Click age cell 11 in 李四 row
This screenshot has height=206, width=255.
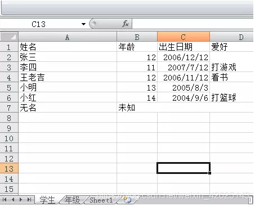click(x=137, y=67)
